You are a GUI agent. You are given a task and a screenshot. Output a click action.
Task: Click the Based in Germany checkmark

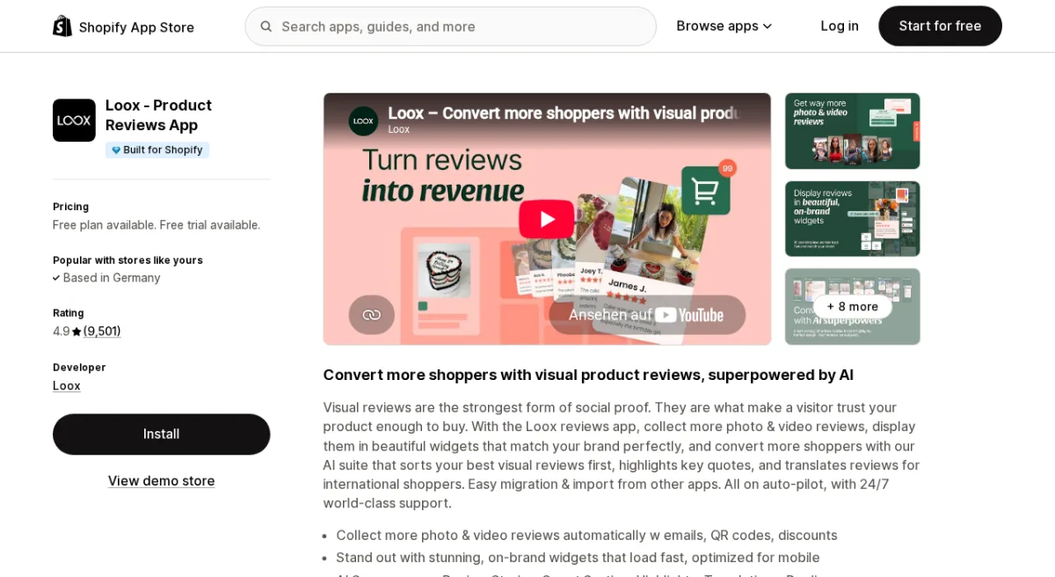click(x=56, y=278)
